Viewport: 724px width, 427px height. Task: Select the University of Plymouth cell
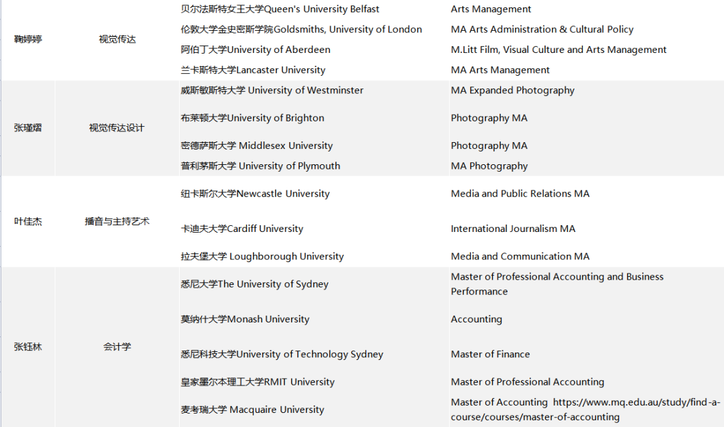pyautogui.click(x=260, y=166)
